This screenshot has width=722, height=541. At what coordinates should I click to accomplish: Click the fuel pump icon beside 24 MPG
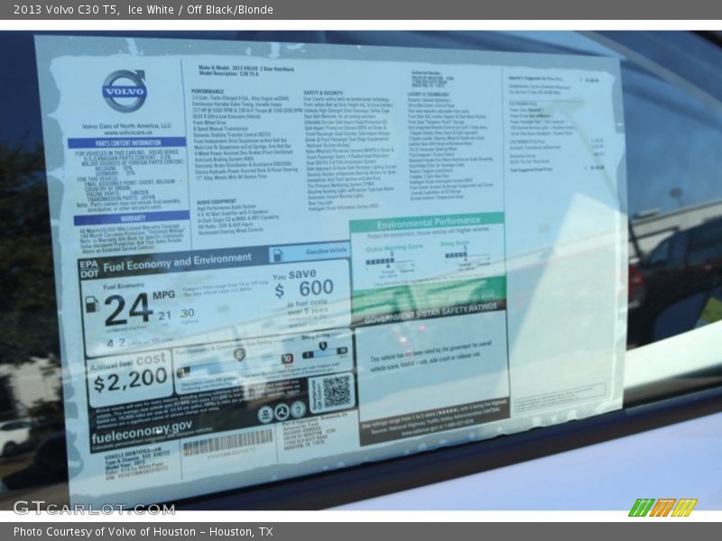(92, 304)
